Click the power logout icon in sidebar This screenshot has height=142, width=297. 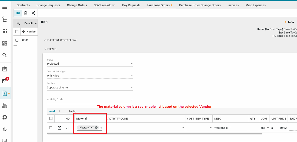coord(5,129)
